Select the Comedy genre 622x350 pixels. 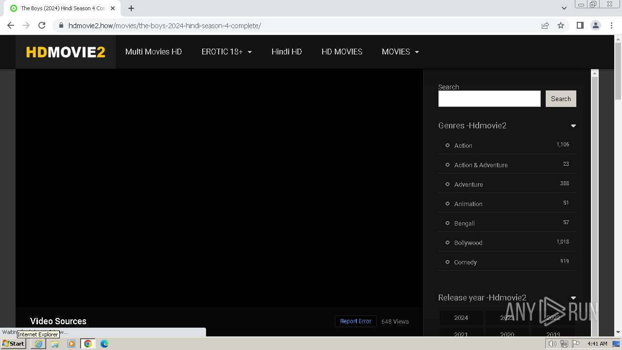pos(466,262)
